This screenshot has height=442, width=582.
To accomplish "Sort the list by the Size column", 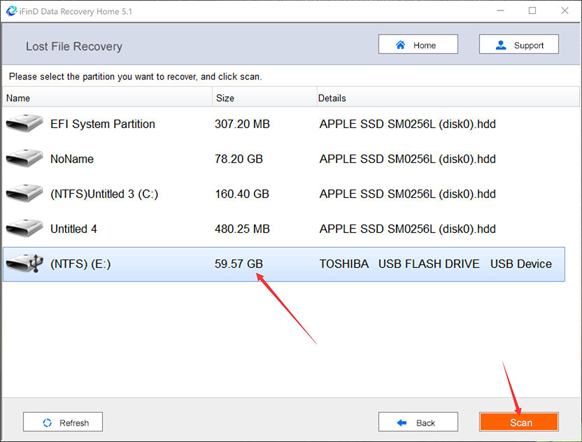I will [264, 98].
